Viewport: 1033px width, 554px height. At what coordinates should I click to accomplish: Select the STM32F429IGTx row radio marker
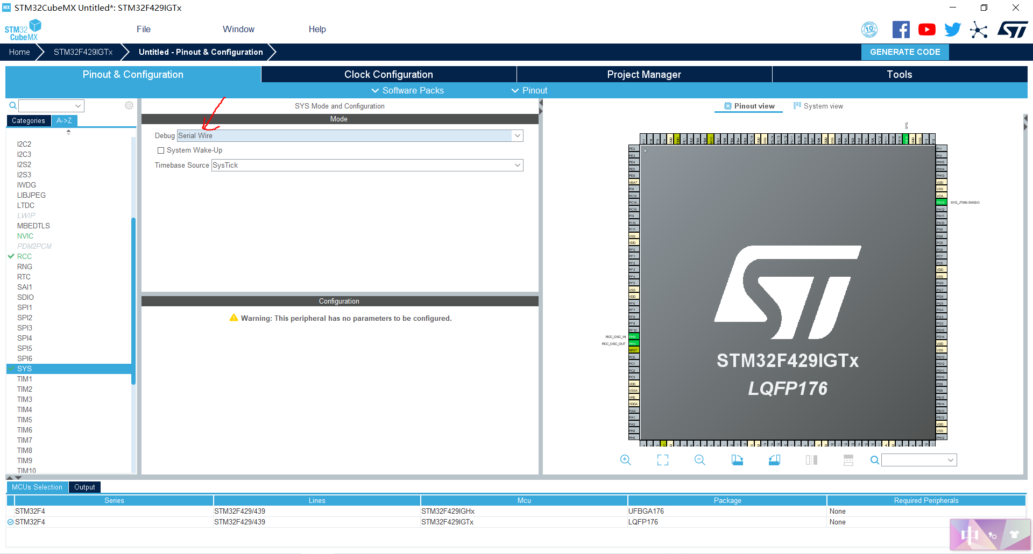(10, 522)
